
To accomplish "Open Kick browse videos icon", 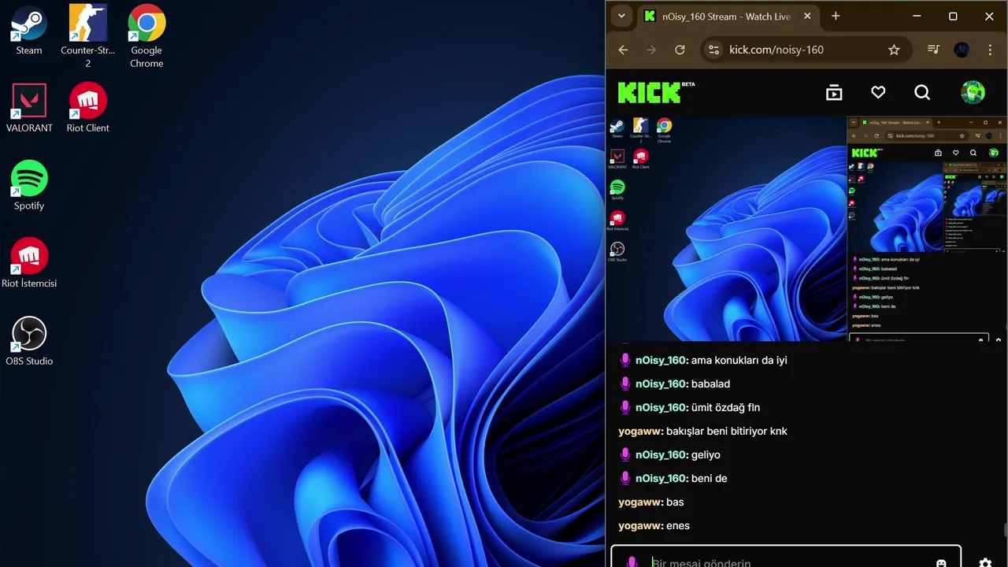I will (834, 93).
